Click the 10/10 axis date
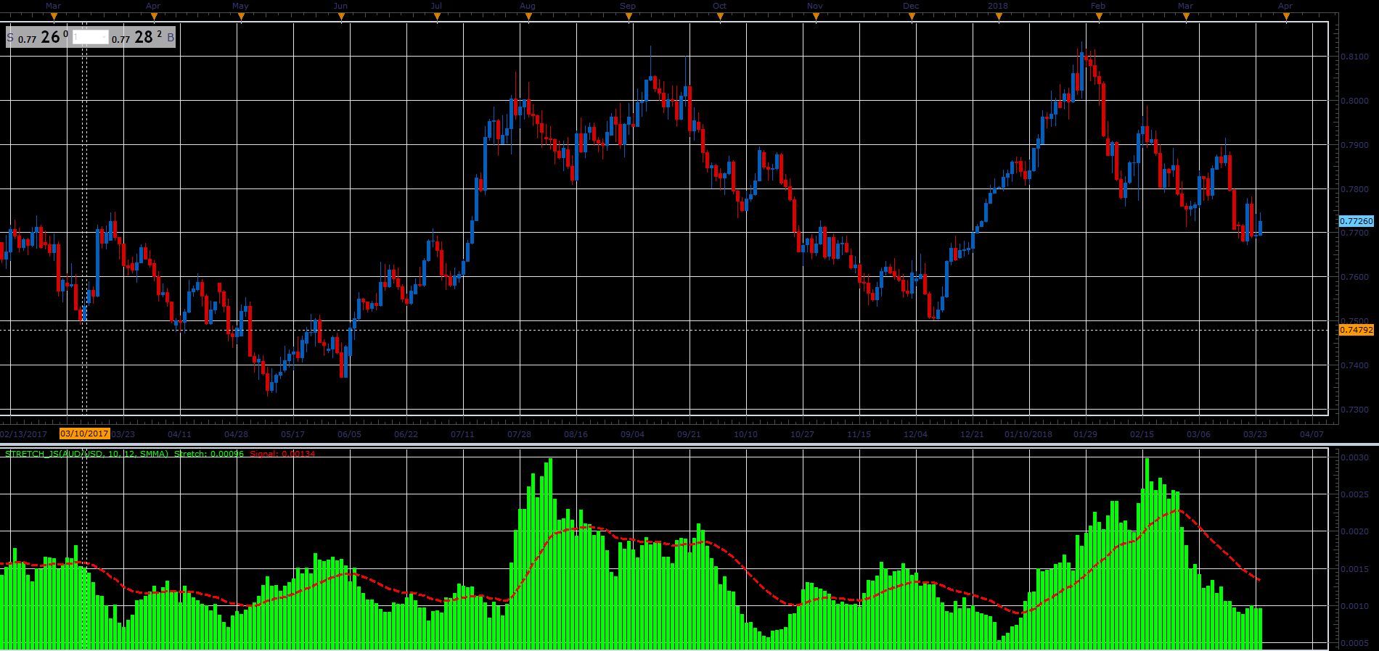1379x651 pixels. coord(745,434)
